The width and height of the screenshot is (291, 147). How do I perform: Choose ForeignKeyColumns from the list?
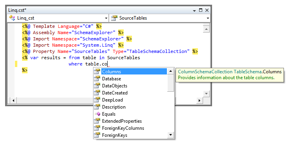pos(123,128)
